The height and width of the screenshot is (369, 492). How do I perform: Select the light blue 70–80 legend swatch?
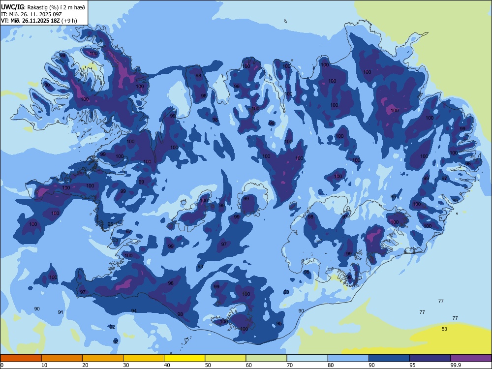click(307, 358)
